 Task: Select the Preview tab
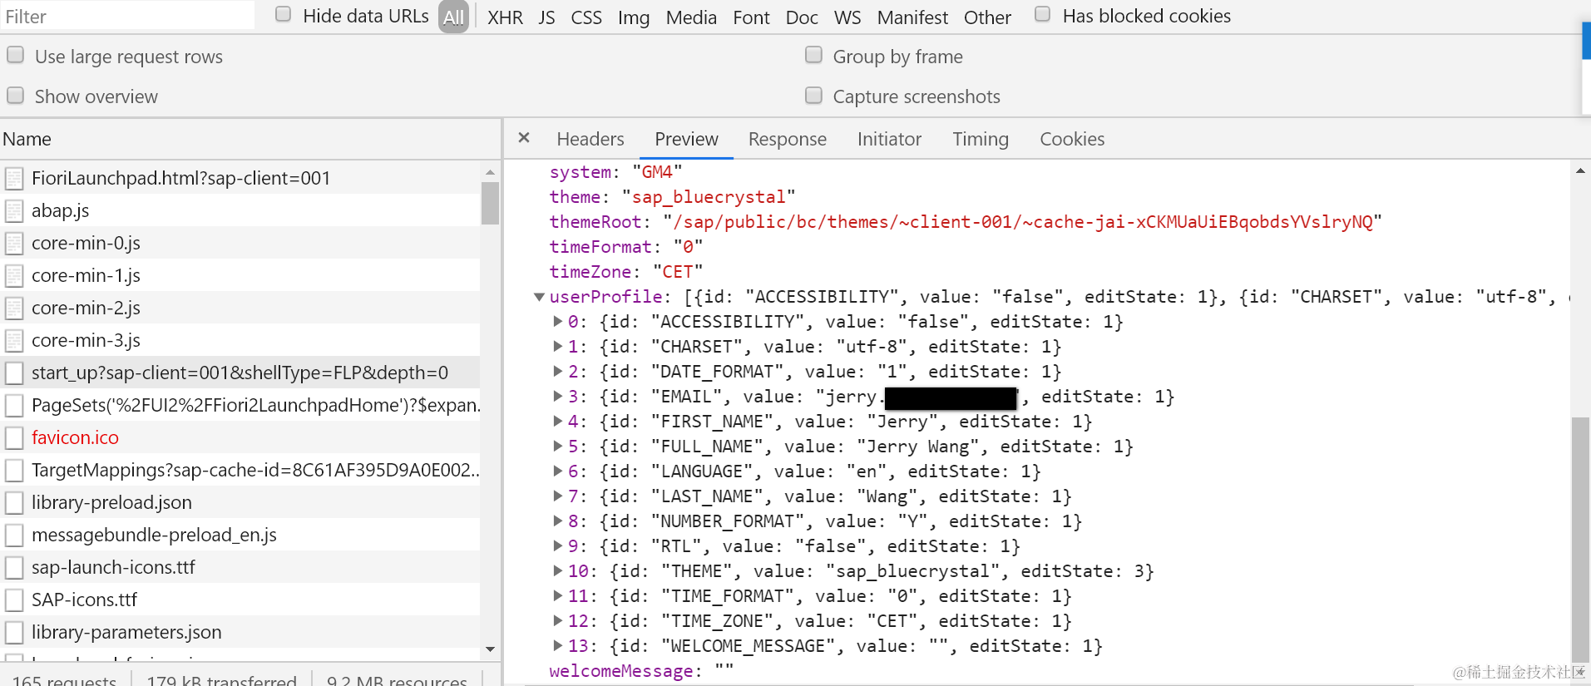point(686,139)
